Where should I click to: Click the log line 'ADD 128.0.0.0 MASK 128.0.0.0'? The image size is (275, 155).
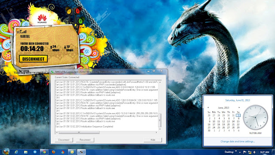tap(106, 100)
